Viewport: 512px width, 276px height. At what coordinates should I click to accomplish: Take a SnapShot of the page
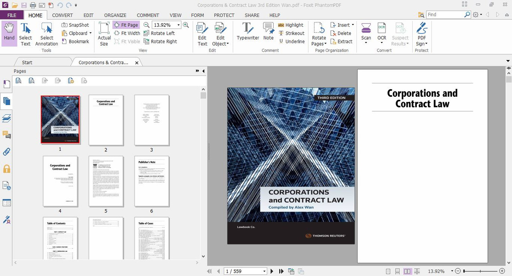click(x=75, y=25)
